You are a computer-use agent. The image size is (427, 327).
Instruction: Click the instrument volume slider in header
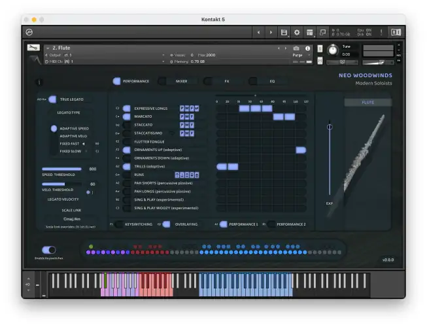(378, 63)
